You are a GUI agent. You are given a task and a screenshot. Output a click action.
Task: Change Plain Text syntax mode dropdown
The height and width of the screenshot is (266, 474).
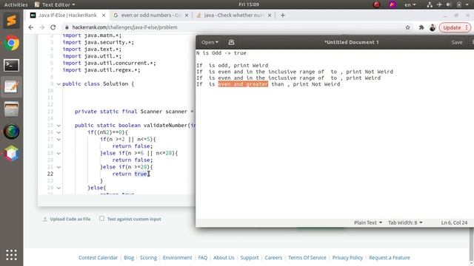[x=368, y=222]
